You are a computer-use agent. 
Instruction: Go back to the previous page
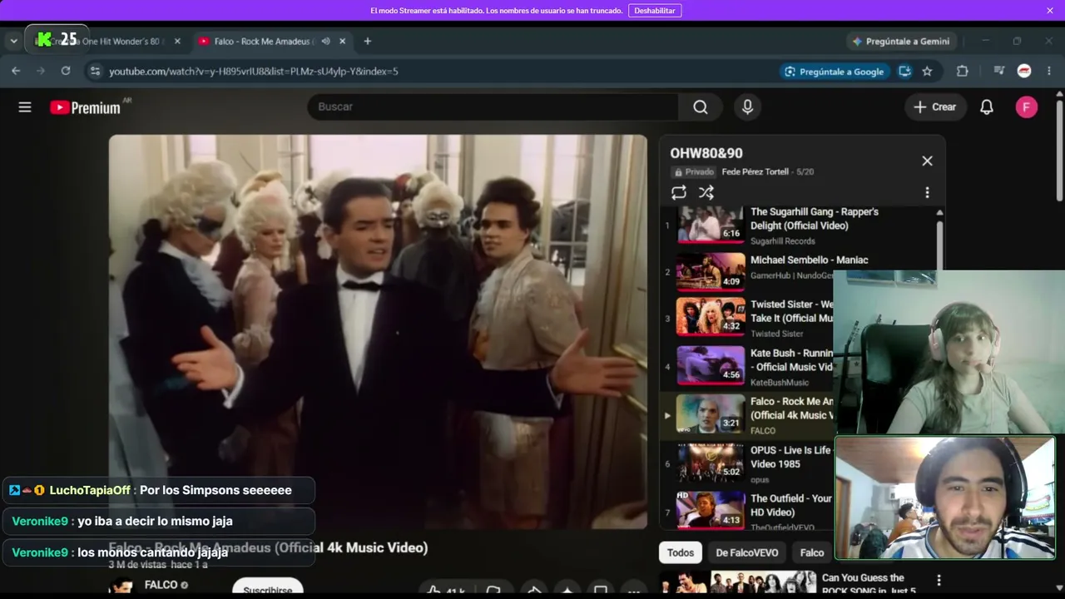[16, 72]
